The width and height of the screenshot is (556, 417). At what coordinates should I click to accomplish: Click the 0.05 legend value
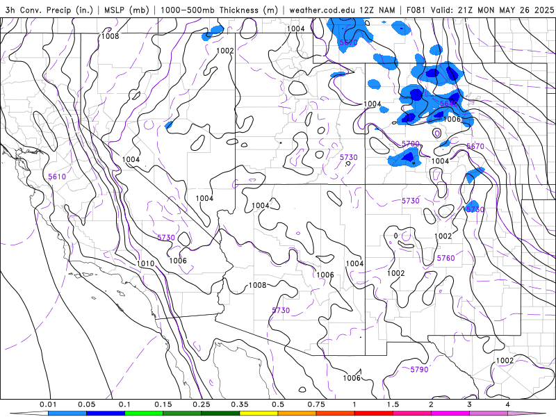(x=86, y=404)
